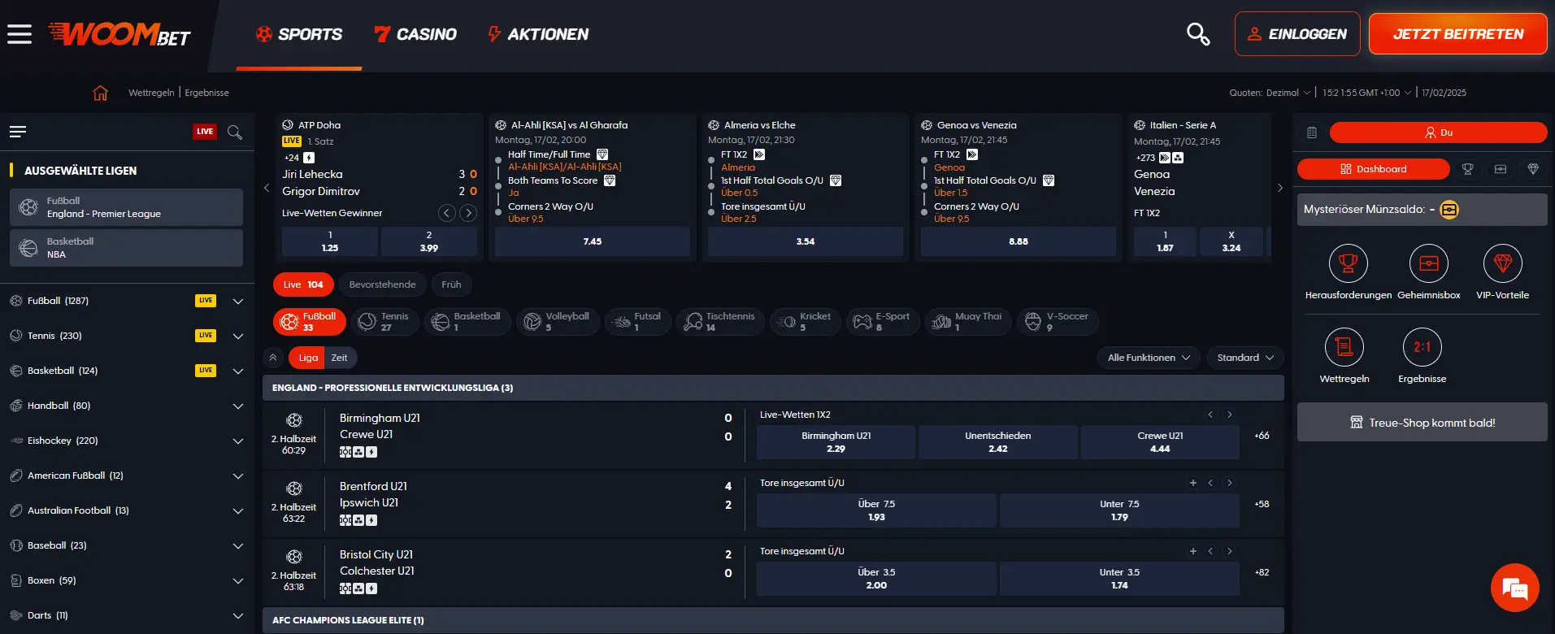
Task: Select E-Sport filter chip
Action: 883,322
